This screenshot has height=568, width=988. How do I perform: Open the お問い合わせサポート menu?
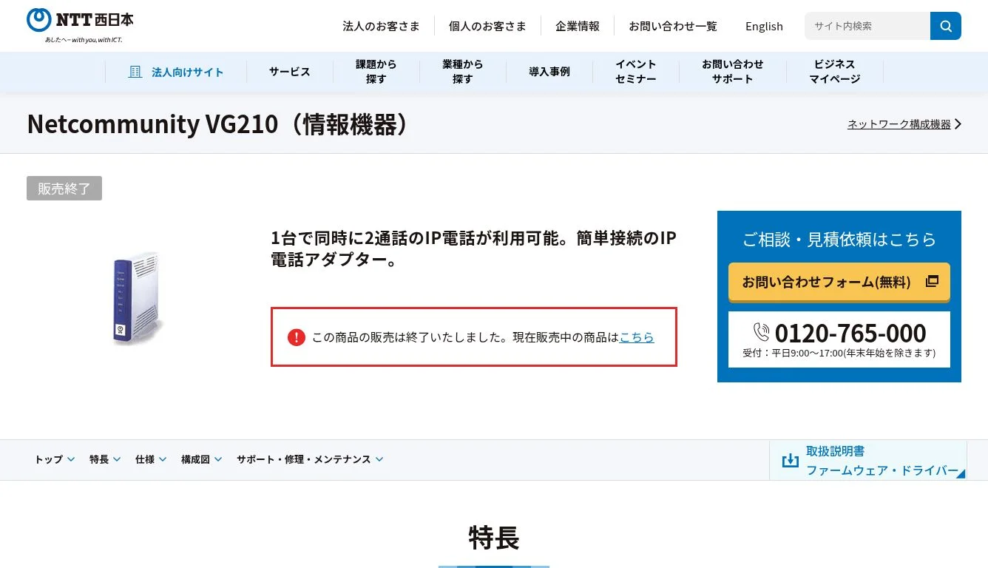click(x=733, y=72)
